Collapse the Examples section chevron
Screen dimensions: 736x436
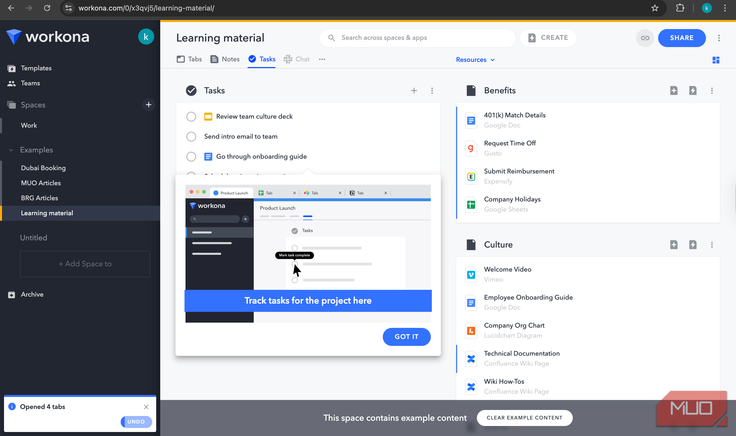point(11,150)
